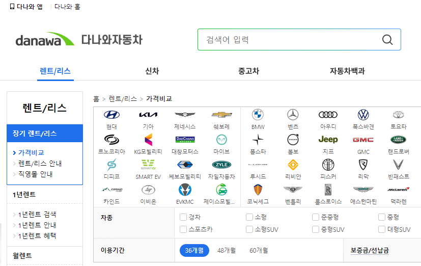Screen dimensions: 421x266
Task: Tick the 중형SUV checkbox
Action: (x=316, y=229)
